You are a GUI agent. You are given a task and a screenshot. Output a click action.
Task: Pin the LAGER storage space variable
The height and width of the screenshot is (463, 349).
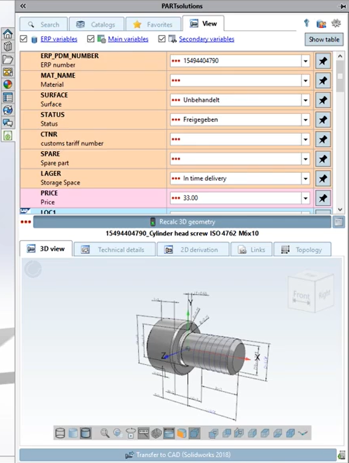pyautogui.click(x=323, y=179)
